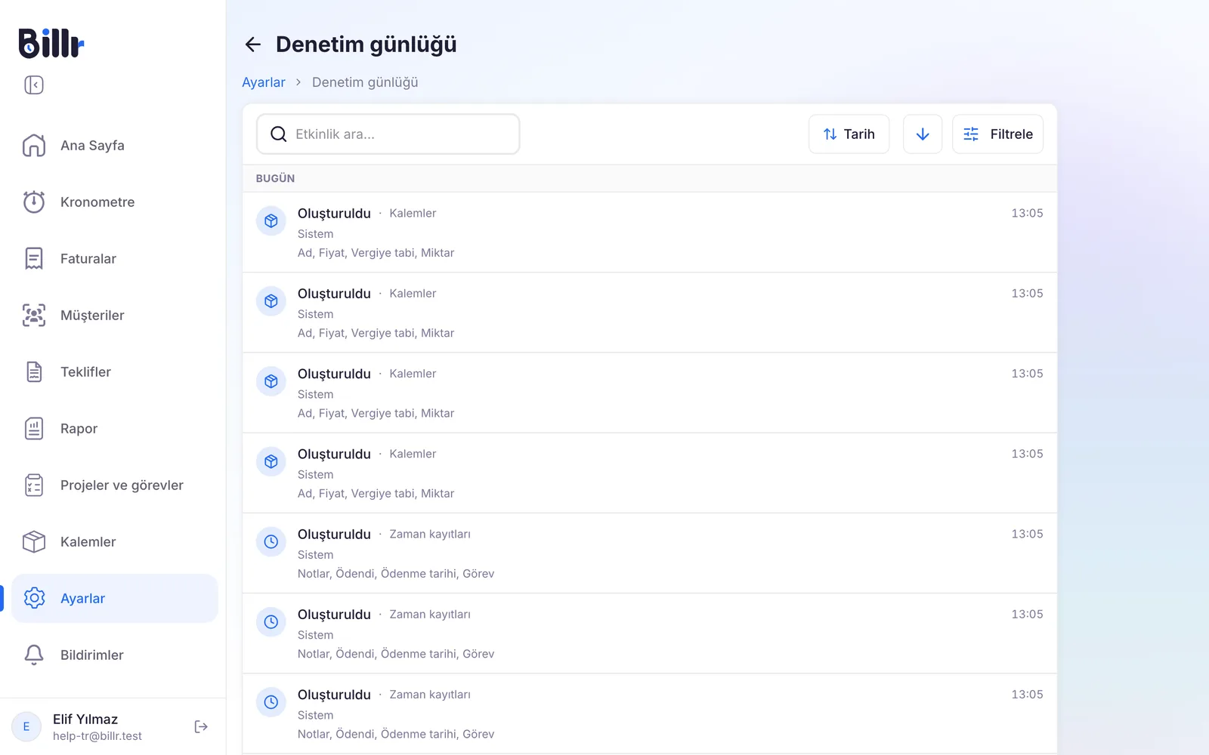The width and height of the screenshot is (1209, 755).
Task: Click the magnifier icon in the search box
Action: tap(279, 134)
